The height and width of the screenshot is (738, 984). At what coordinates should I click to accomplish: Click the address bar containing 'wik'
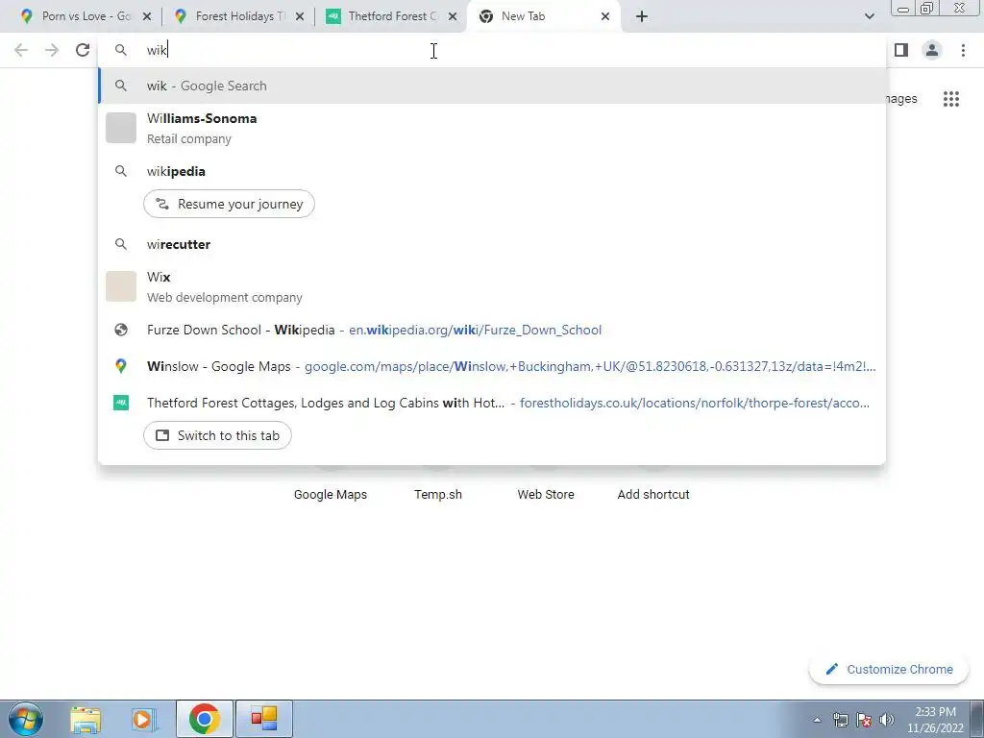[492, 50]
